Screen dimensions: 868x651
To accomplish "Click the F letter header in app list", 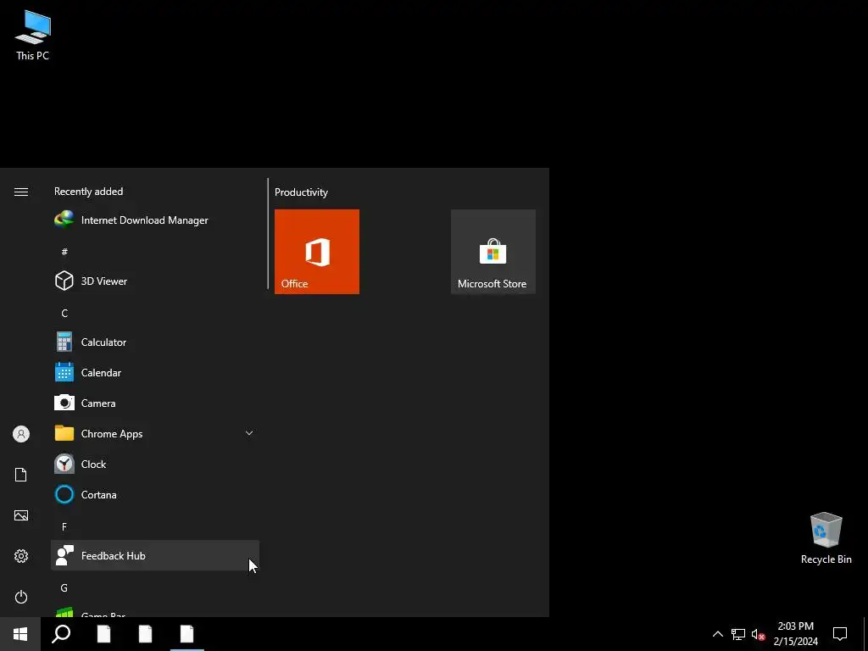I will click(64, 527).
